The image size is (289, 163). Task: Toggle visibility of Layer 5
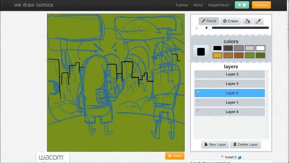pyautogui.click(x=198, y=91)
